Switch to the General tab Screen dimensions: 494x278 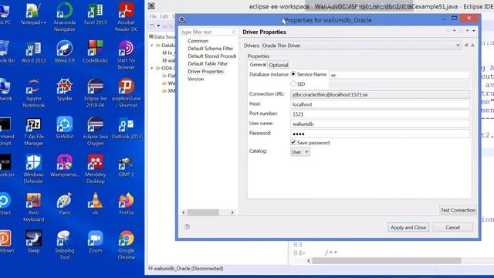click(258, 65)
